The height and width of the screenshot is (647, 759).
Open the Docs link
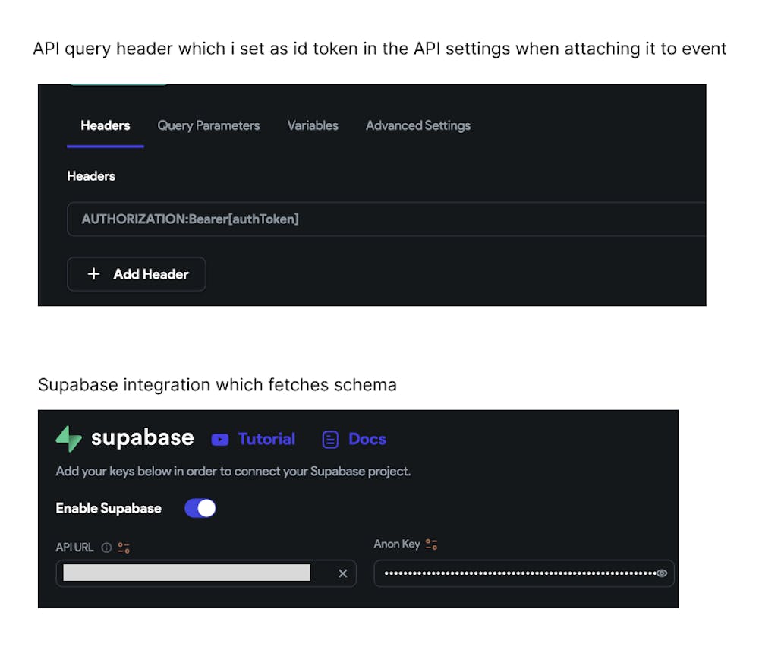point(367,439)
